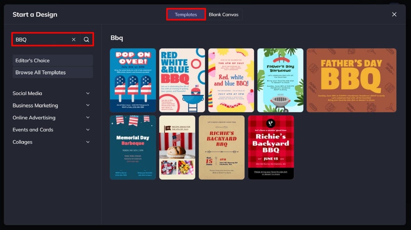Choose the tan Richie's Backyard BBQ template
The height and width of the screenshot is (230, 411).
(x=222, y=148)
